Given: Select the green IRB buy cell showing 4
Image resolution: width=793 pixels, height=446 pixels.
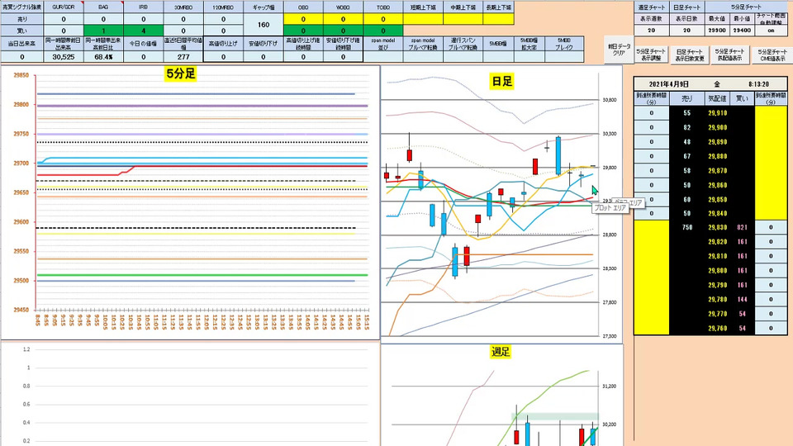Looking at the screenshot, I should coord(143,31).
